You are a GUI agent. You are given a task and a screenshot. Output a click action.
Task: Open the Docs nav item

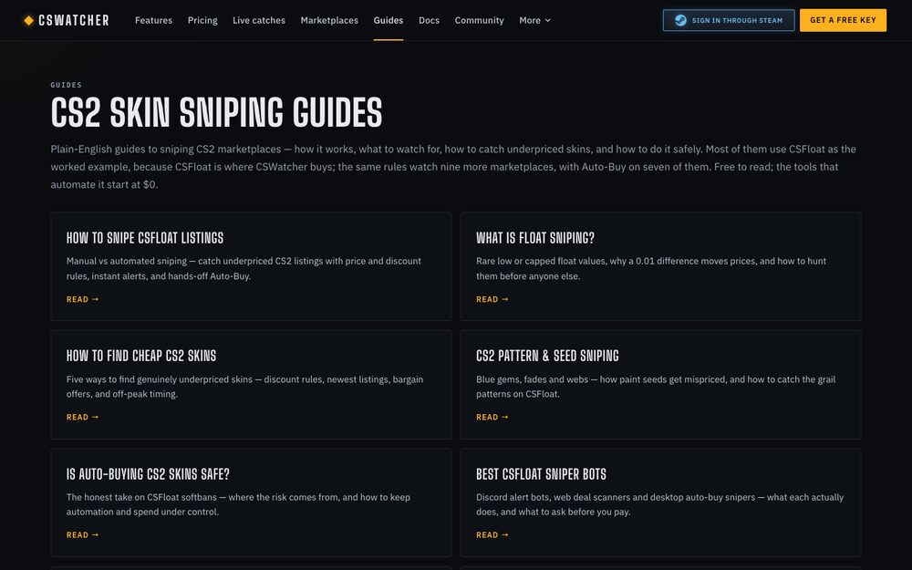pyautogui.click(x=429, y=20)
